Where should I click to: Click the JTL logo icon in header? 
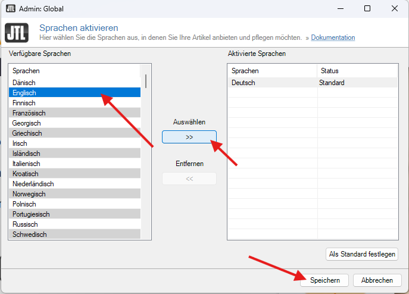17,33
